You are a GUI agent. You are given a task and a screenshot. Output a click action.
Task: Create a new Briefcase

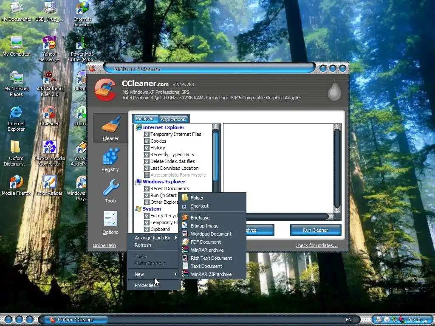(212, 218)
